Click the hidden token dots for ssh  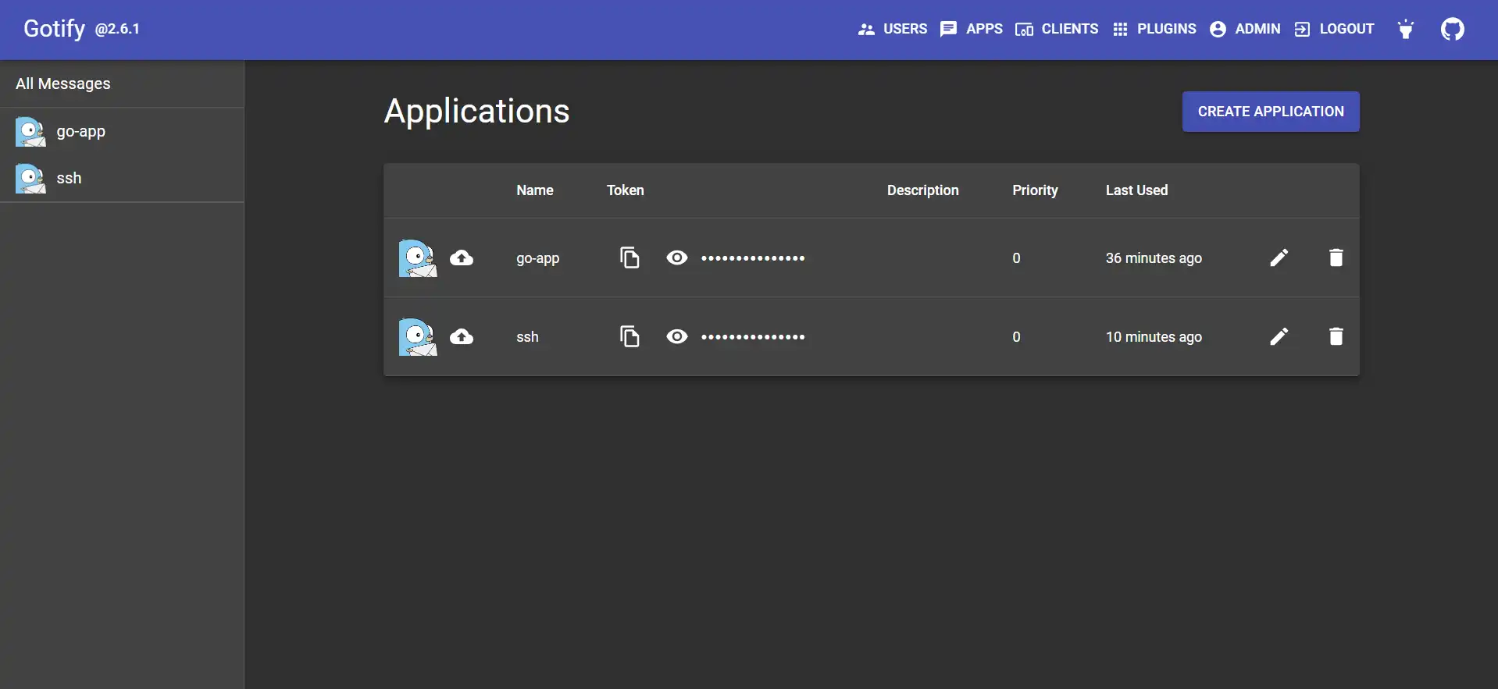(x=753, y=337)
